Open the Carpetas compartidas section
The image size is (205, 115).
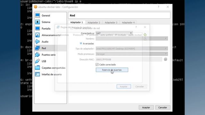(x=51, y=68)
